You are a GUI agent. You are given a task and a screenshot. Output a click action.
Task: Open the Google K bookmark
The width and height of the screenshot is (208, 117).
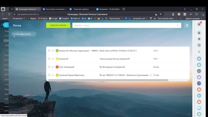tap(64, 19)
